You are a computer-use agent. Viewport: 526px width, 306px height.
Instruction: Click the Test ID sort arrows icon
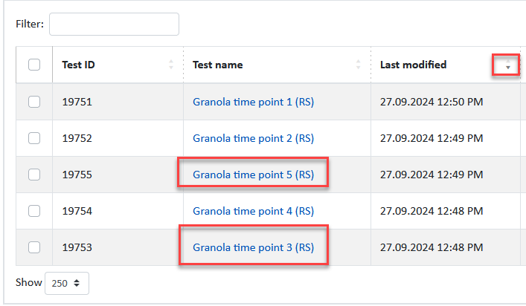click(171, 65)
